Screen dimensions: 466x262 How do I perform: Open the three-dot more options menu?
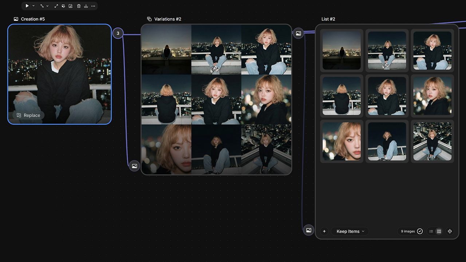click(x=93, y=6)
